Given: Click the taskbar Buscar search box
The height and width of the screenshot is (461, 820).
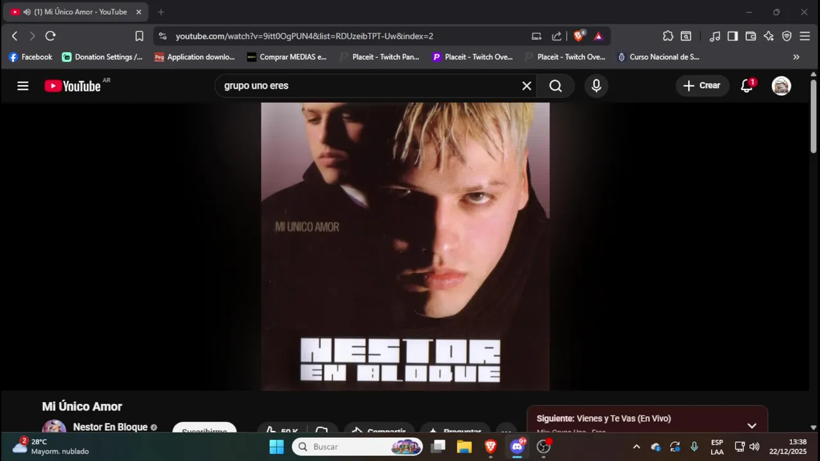Looking at the screenshot, I should tap(357, 447).
